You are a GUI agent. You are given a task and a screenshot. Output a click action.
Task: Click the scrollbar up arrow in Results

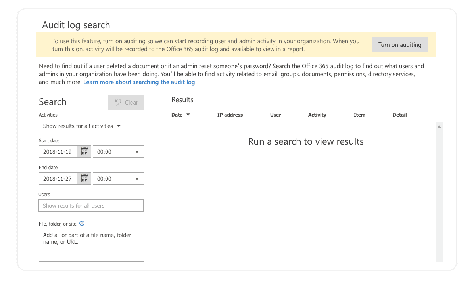pos(439,126)
